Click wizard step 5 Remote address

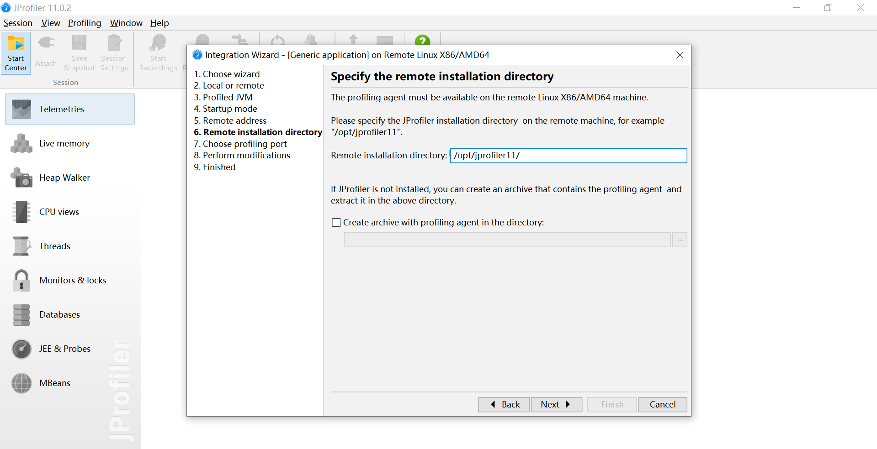click(230, 120)
